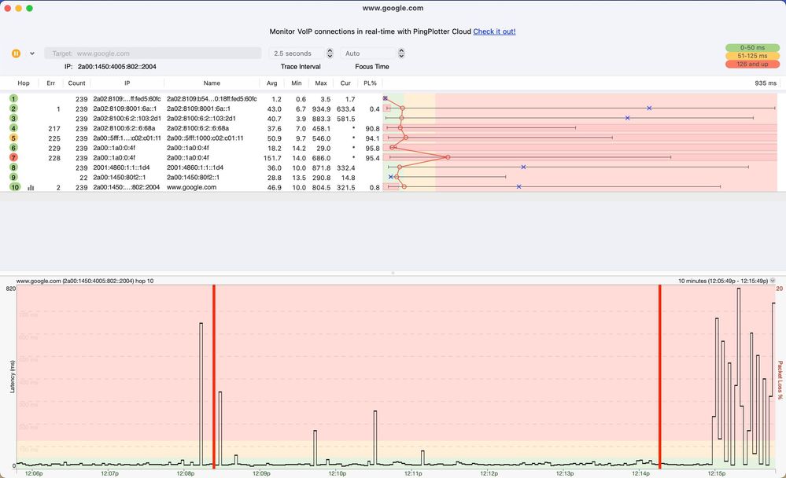Viewport: 786px width, 478px height.
Task: Select hop 1 circle icon
Action: [x=13, y=99]
